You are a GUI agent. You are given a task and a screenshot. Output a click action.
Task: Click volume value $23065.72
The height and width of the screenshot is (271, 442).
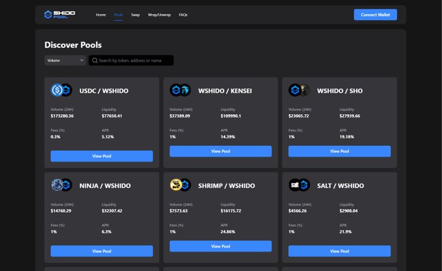tap(298, 116)
